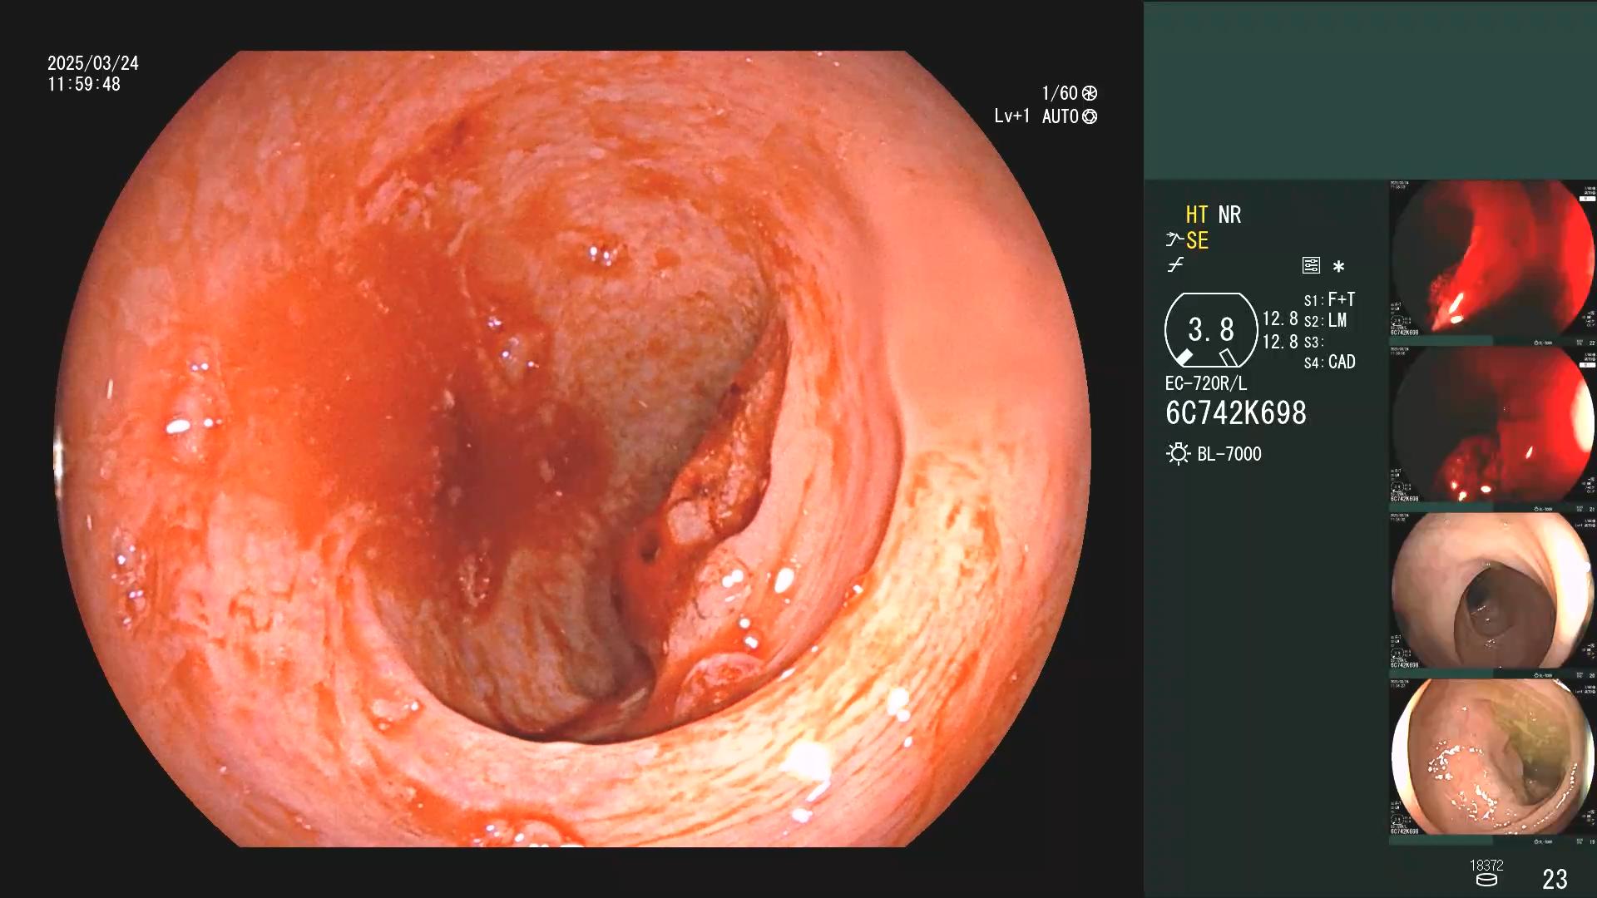Image resolution: width=1597 pixels, height=898 pixels.
Task: Click the remaining storage number 18372
Action: (1486, 866)
